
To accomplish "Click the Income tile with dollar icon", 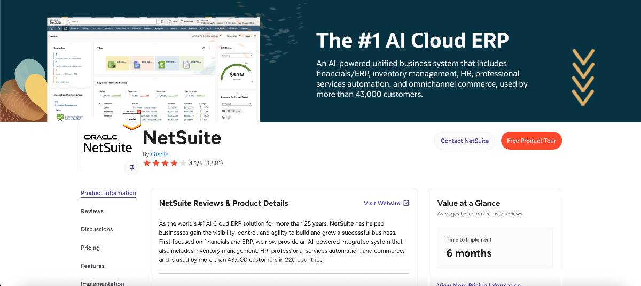I will pos(167,64).
